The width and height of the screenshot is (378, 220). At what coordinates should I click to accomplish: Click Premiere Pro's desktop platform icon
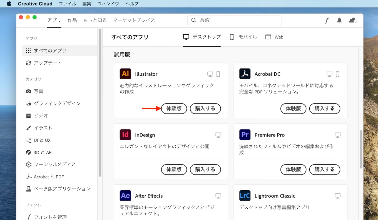click(337, 135)
